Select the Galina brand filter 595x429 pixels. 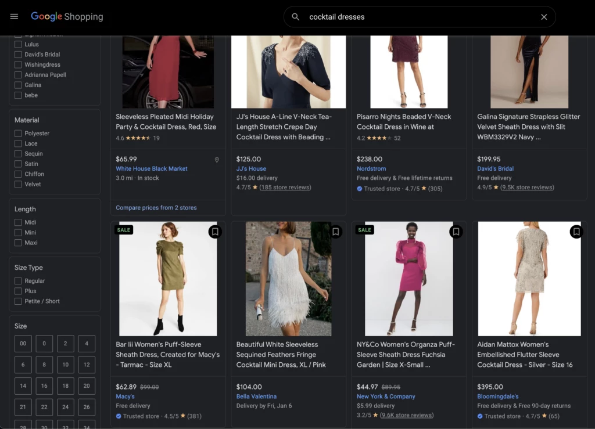pos(18,85)
